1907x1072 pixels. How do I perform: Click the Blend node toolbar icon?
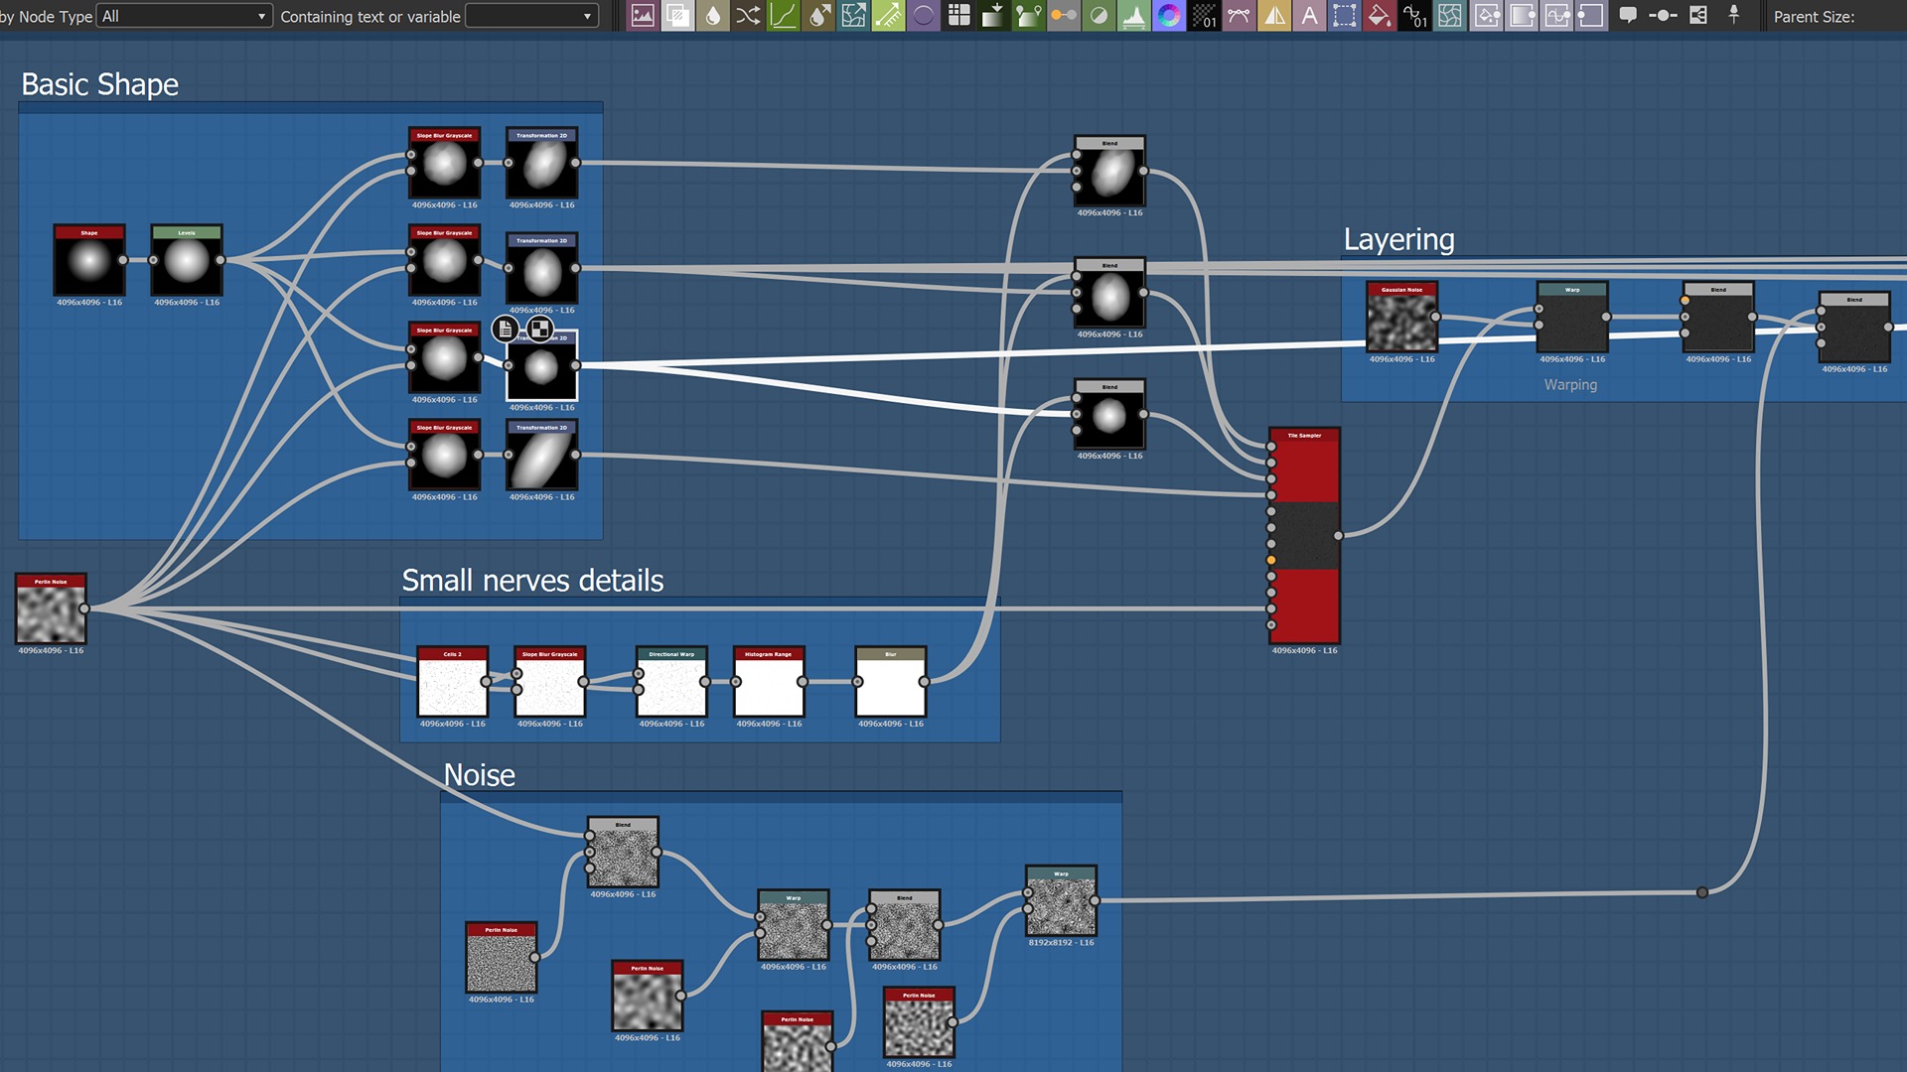click(x=678, y=16)
